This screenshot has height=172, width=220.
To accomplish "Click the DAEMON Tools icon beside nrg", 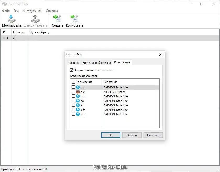I will click(78, 114).
